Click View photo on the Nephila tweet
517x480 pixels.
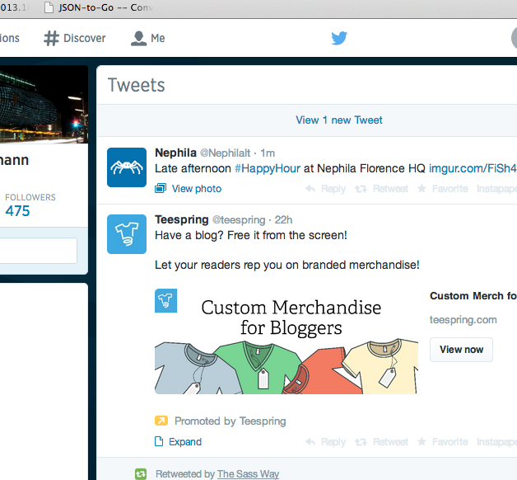[x=189, y=189]
